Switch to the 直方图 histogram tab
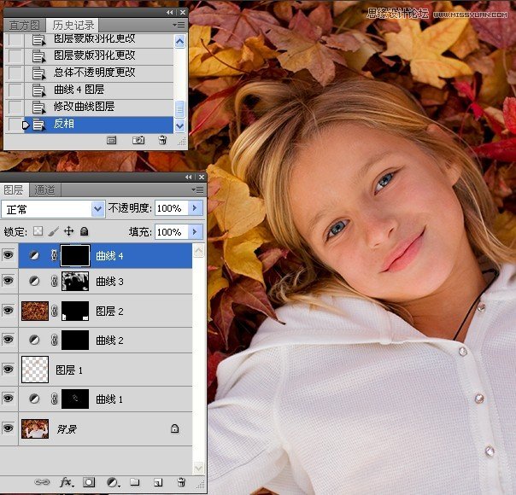The image size is (516, 495). click(24, 26)
